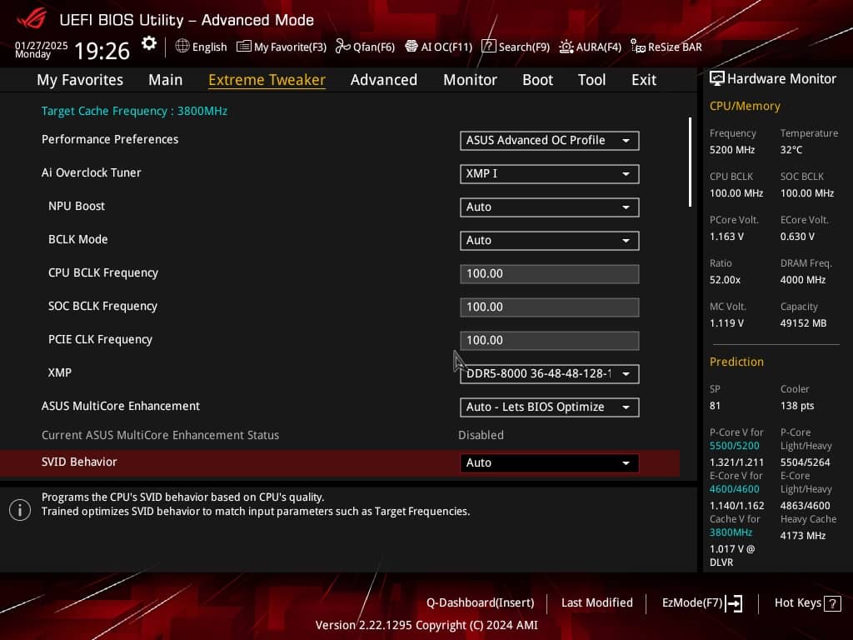Screen dimensions: 853x640
Task: Open the Monitor tab
Action: tap(470, 80)
